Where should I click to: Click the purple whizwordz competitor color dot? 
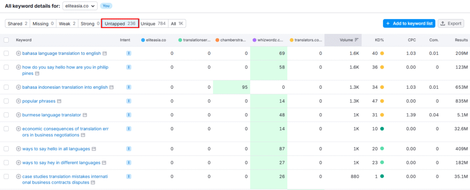254,40
